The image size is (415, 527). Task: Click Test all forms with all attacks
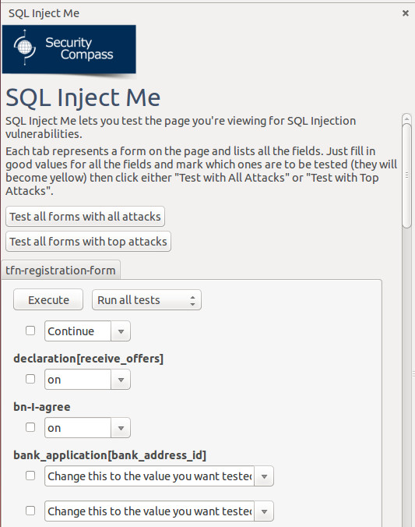tap(85, 217)
